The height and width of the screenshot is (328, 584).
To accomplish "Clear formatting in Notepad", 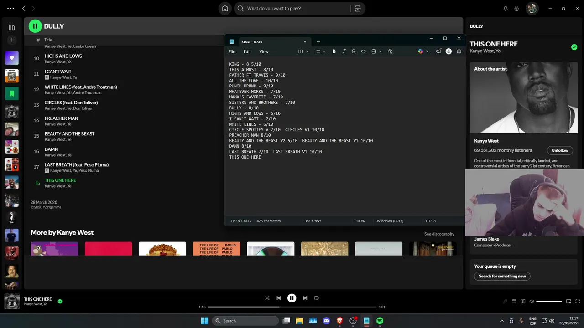I will coord(390,51).
